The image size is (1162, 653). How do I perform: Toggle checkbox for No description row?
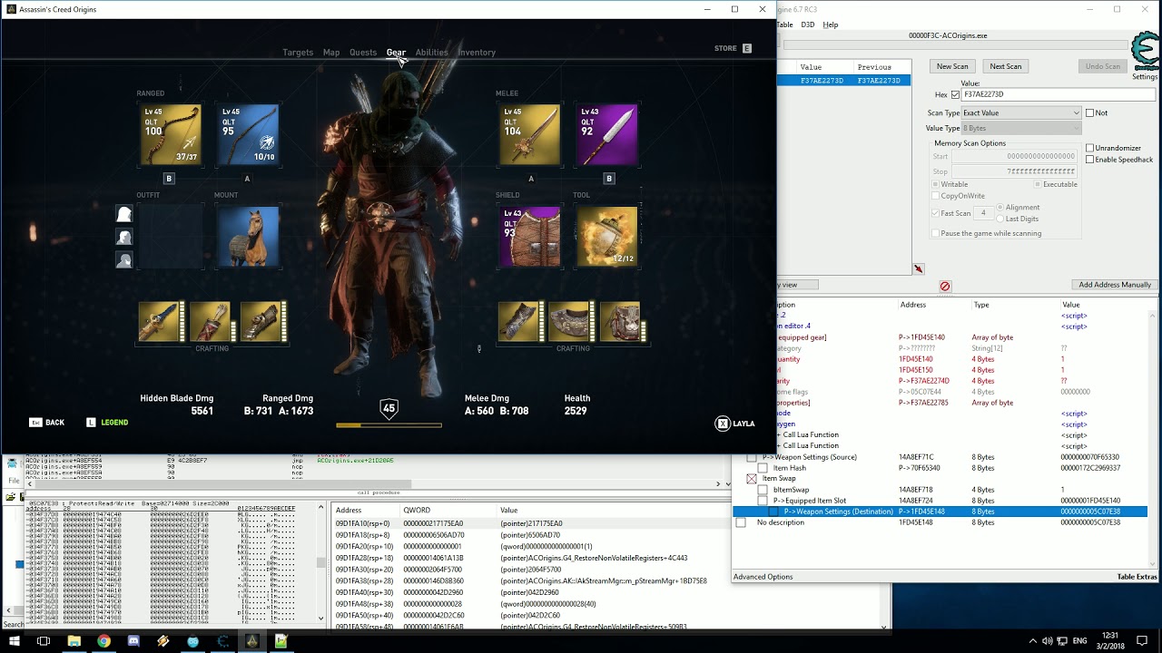coord(741,522)
